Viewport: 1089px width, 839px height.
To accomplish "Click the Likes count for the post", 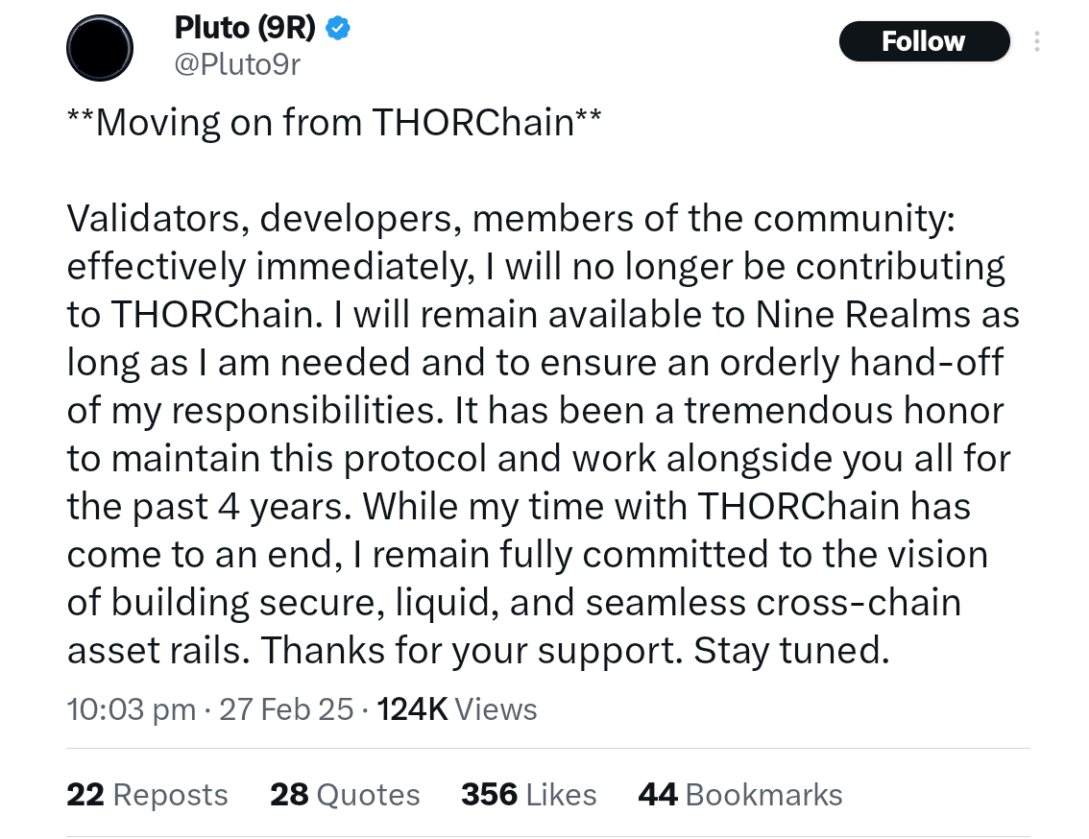I will (x=528, y=794).
